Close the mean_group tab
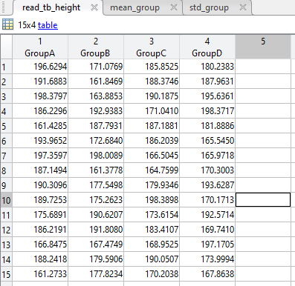The height and width of the screenshot is (286, 295). pyautogui.click(x=174, y=7)
